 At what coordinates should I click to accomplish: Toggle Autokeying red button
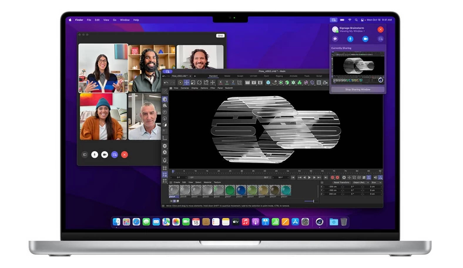337,178
